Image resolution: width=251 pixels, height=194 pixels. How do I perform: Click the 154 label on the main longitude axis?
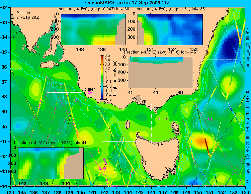click(245, 192)
